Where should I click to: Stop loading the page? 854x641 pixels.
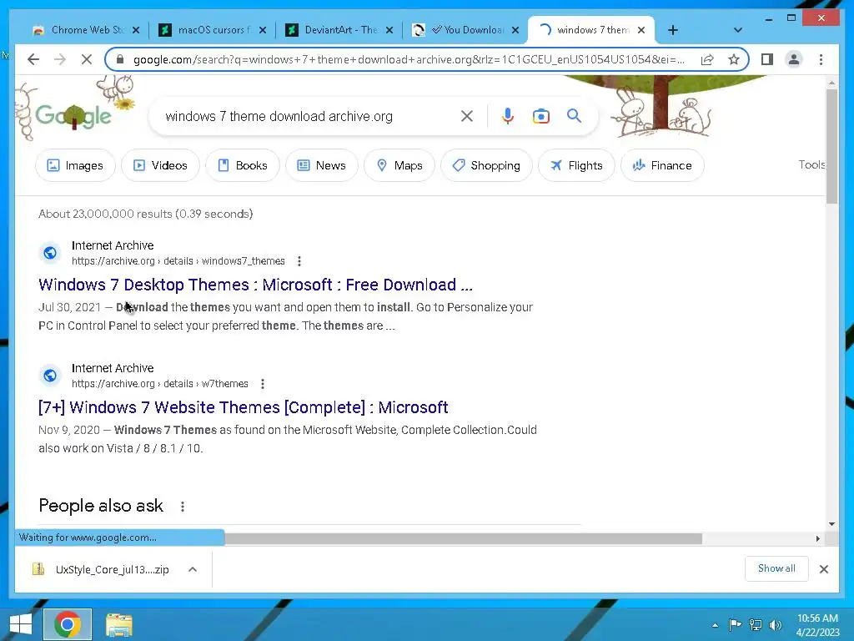(87, 59)
